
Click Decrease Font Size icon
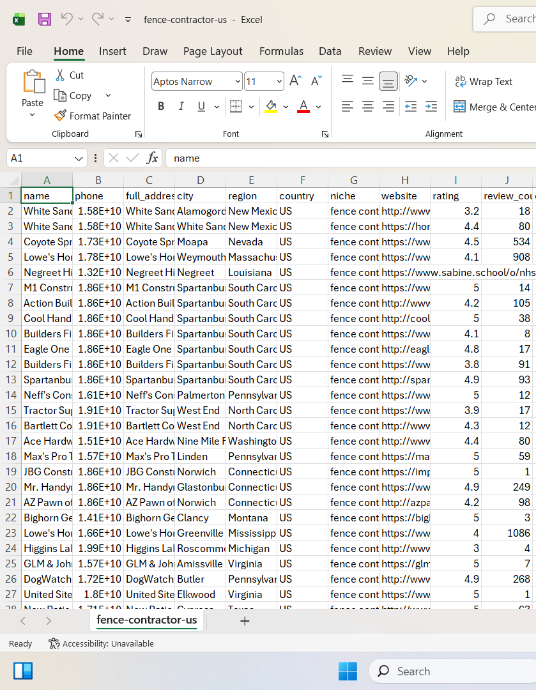[x=316, y=81]
